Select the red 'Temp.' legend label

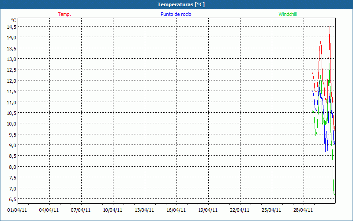(64, 14)
